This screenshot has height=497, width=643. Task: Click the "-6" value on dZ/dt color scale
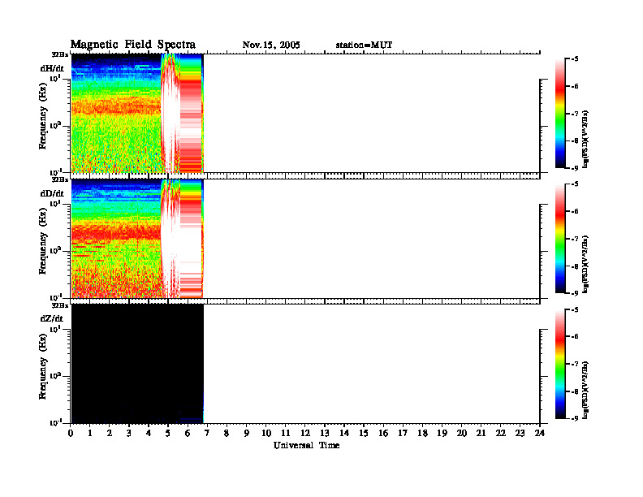pos(576,337)
